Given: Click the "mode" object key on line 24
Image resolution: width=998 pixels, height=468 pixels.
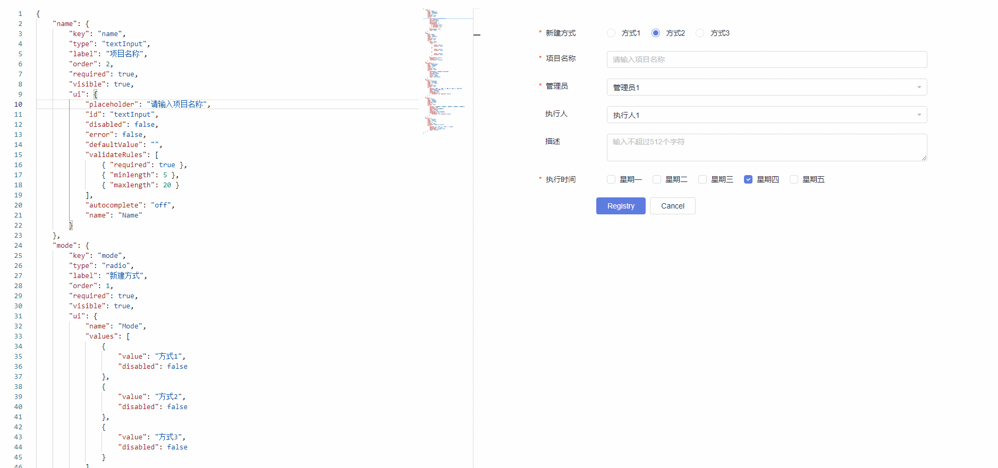Looking at the screenshot, I should click(x=65, y=246).
